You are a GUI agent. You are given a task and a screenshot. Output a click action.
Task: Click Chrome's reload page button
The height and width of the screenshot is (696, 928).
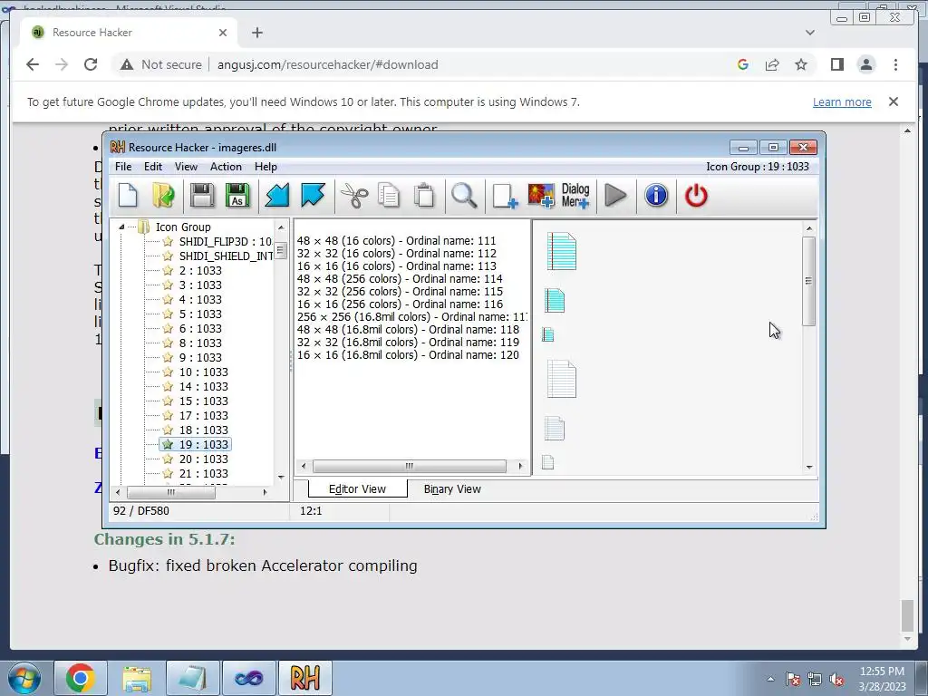(90, 64)
